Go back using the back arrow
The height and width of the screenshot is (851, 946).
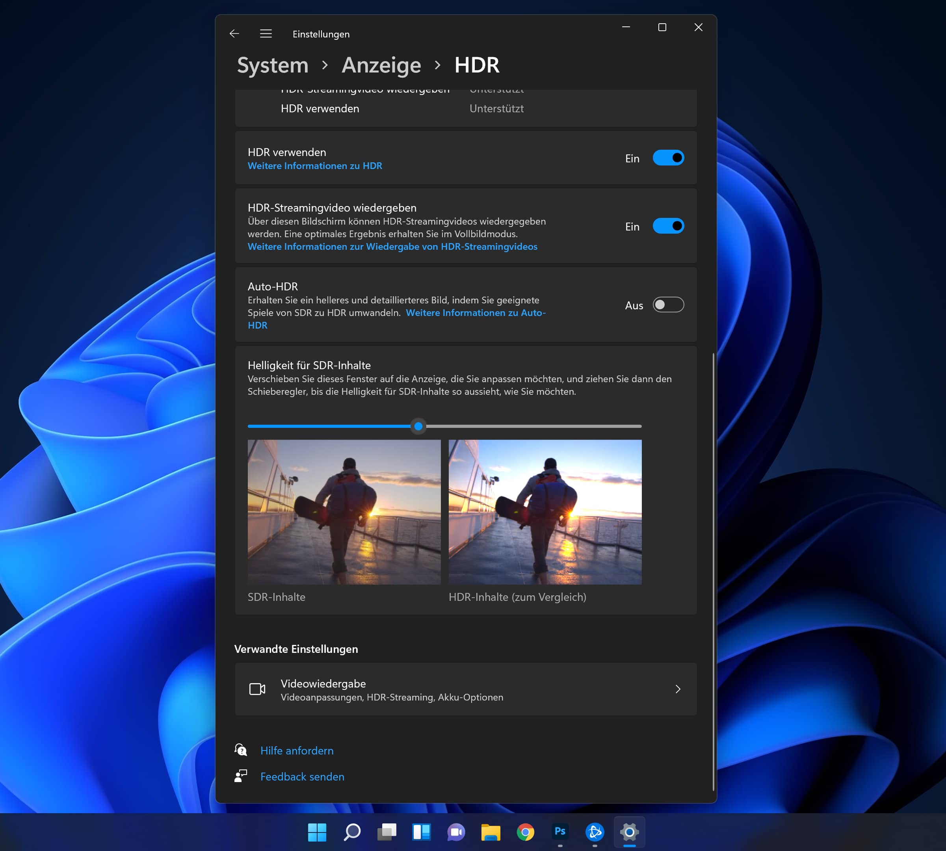(234, 33)
